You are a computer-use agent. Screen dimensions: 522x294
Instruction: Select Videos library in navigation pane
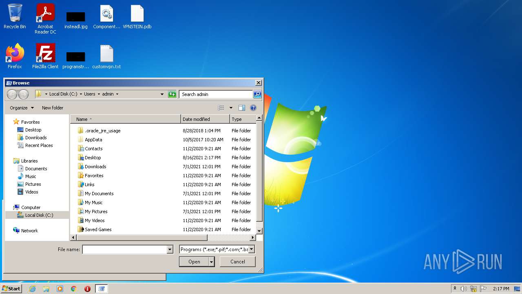(31, 192)
